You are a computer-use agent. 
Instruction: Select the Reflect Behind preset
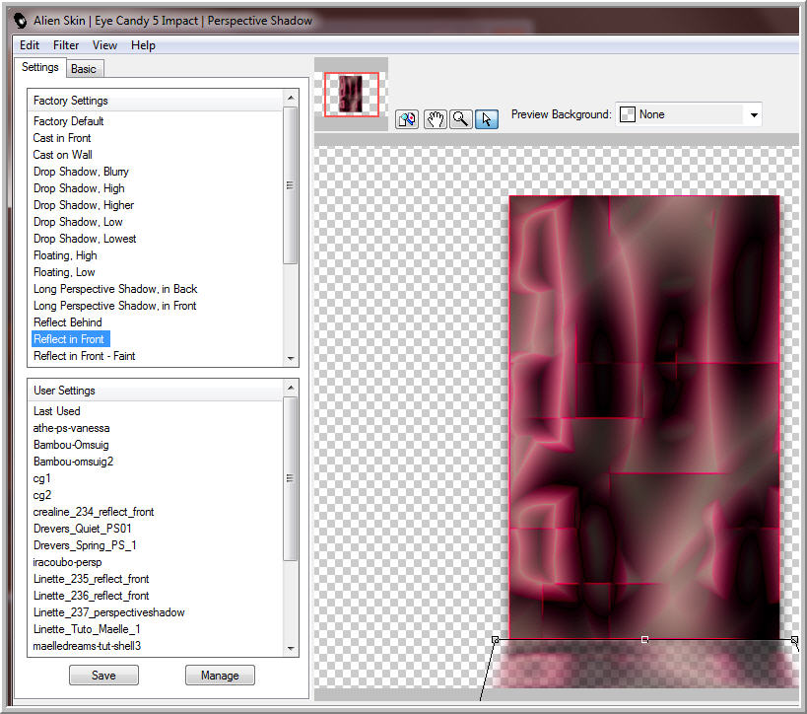pos(67,322)
